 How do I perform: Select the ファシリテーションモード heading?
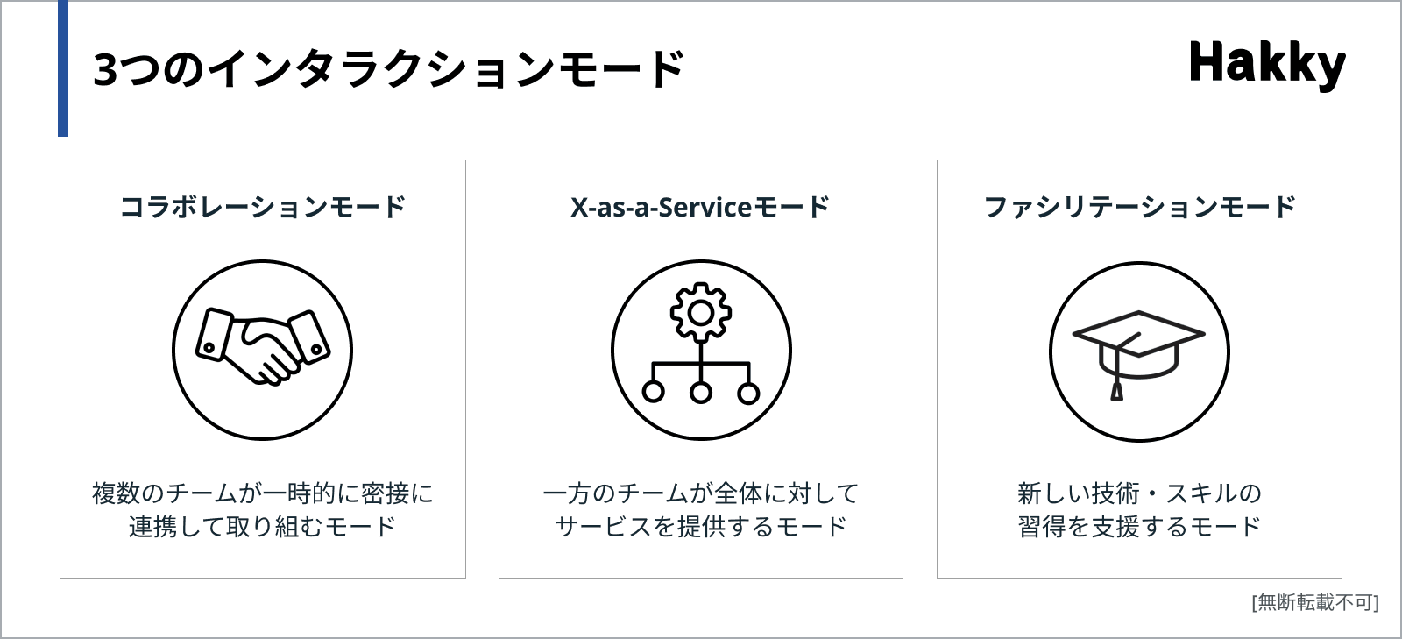1139,207
